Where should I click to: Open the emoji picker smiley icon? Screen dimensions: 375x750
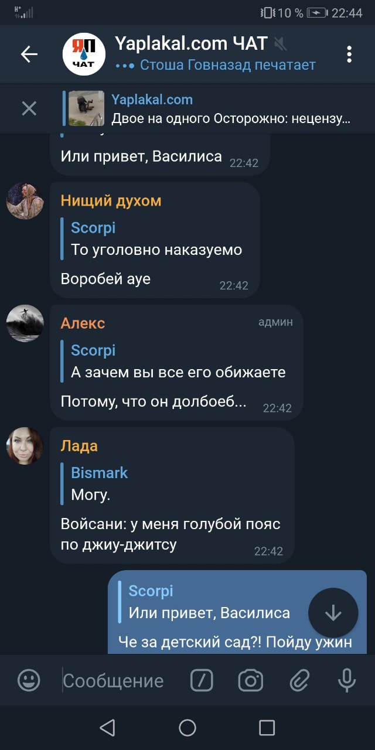[29, 680]
